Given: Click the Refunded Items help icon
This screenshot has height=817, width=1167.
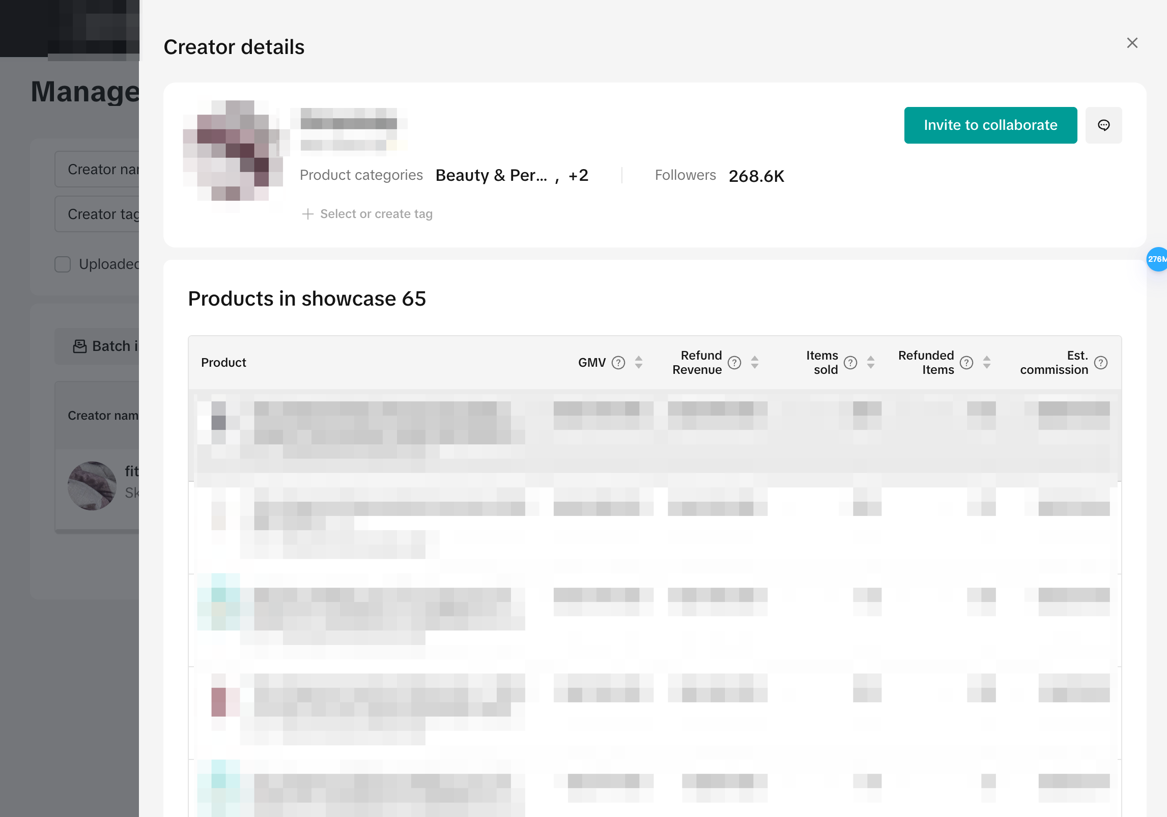Looking at the screenshot, I should click(x=966, y=363).
